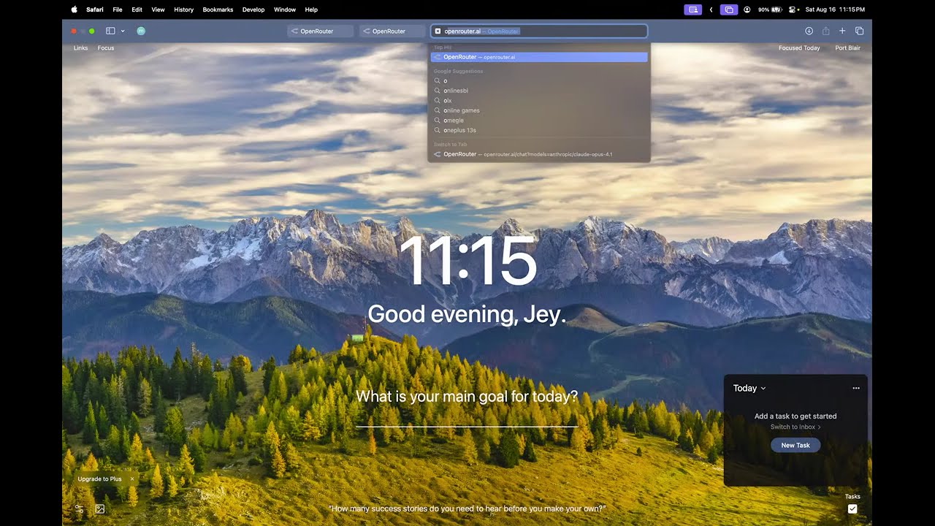Open the background photo info icon
The height and width of the screenshot is (526, 935).
pos(100,508)
